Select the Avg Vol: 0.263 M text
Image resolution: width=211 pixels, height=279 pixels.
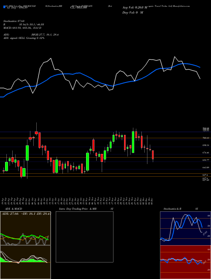pos(135,8)
